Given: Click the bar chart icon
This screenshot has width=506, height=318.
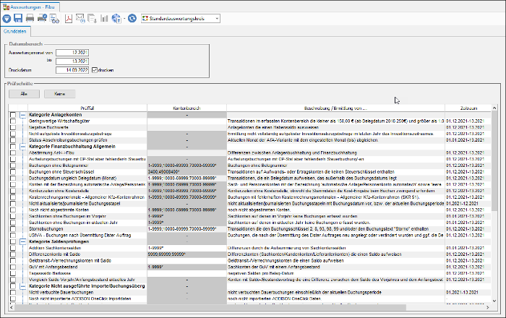Looking at the screenshot, I should pyautogui.click(x=104, y=18).
